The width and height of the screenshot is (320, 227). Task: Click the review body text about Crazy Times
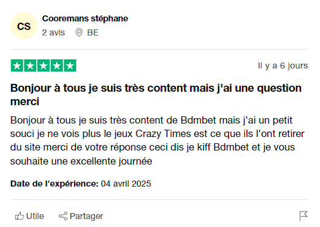coord(158,141)
